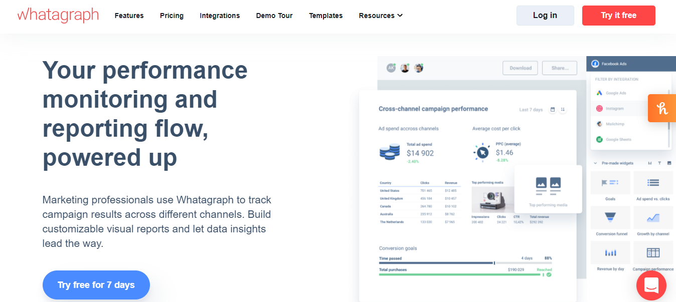
Task: Open the calendar date picker icon
Action: tap(553, 109)
